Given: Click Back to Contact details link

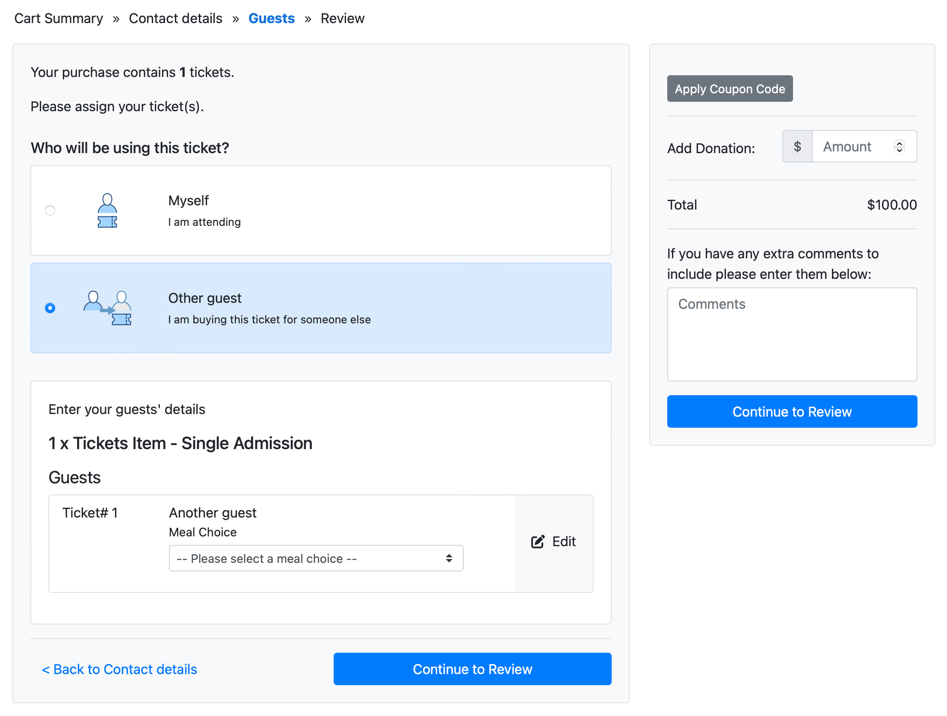Looking at the screenshot, I should pos(119,669).
